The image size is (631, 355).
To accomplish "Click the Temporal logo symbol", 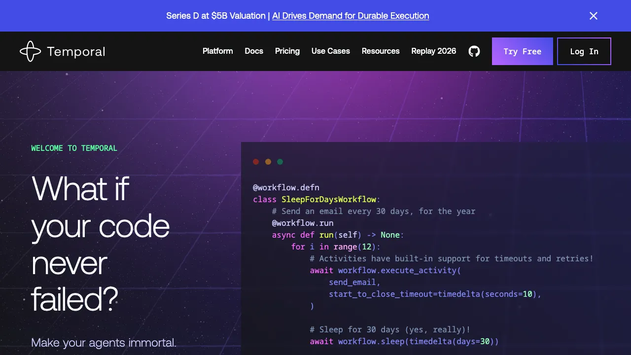I will (x=30, y=51).
